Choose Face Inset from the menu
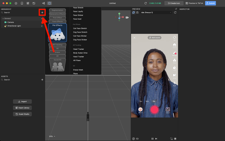 [77, 19]
